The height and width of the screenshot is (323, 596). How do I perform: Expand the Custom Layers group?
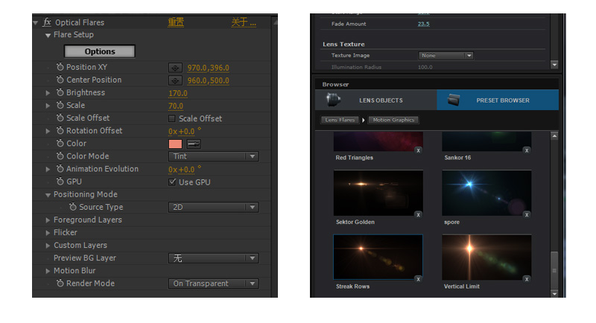tap(48, 246)
